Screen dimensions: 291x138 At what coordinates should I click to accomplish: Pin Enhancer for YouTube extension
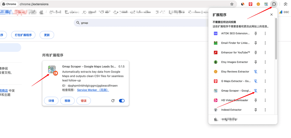pos(255,52)
